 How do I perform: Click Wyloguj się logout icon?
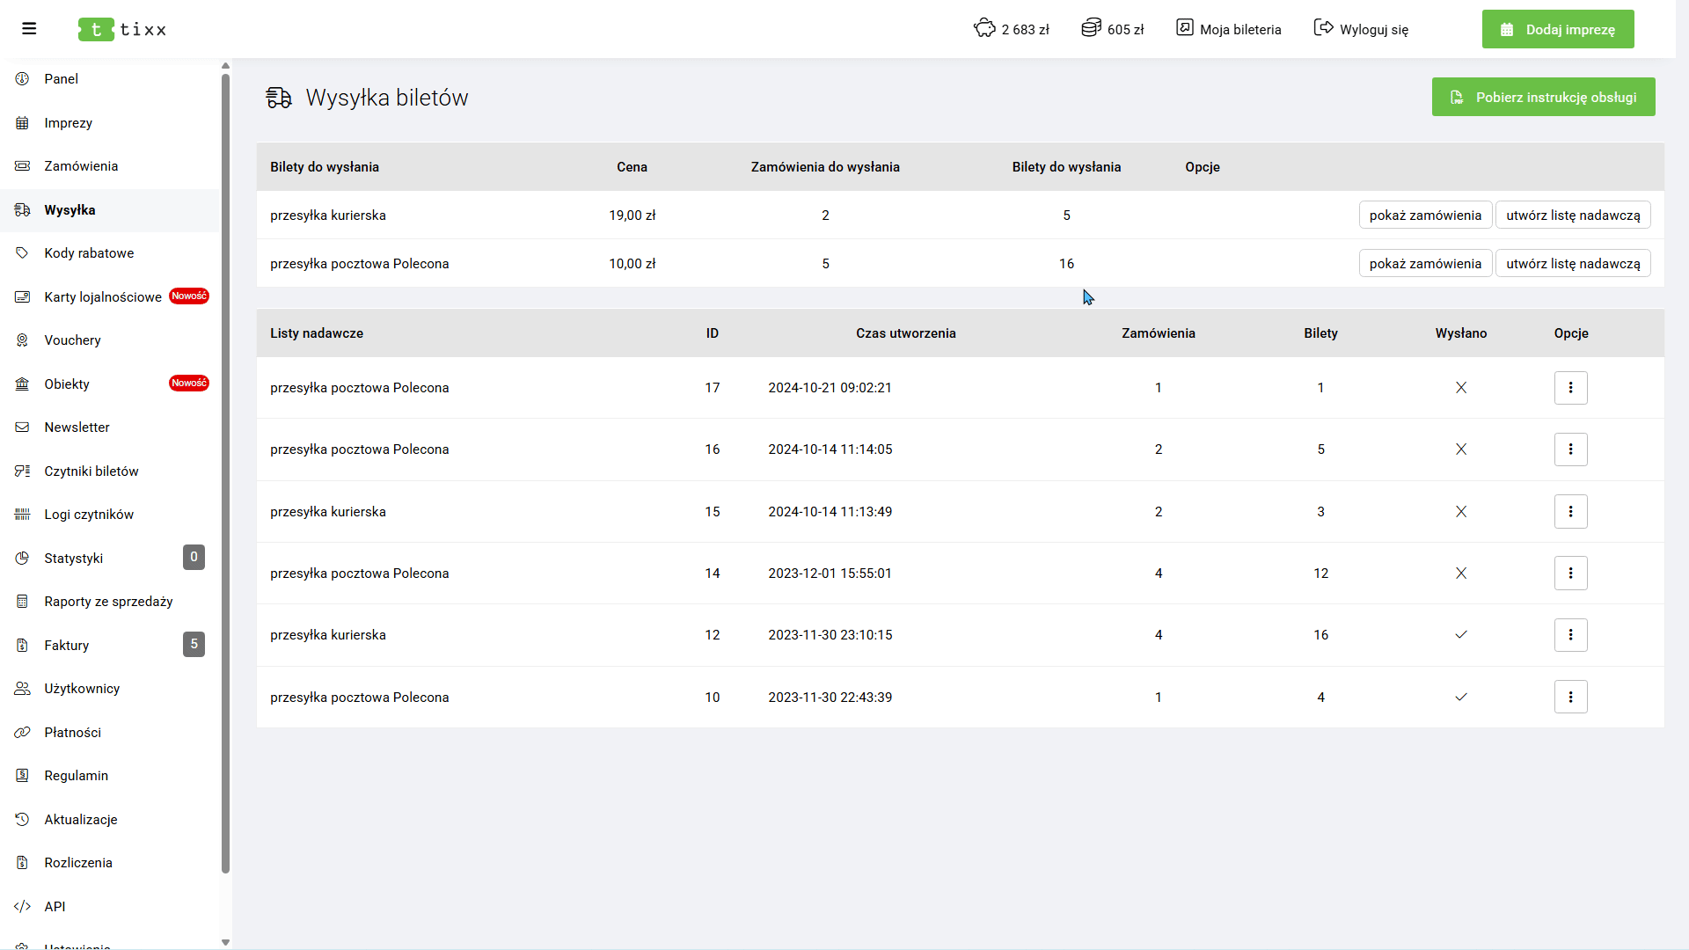pyautogui.click(x=1323, y=28)
